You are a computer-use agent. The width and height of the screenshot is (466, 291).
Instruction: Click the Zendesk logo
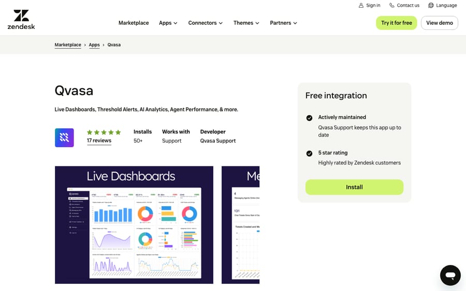[21, 20]
